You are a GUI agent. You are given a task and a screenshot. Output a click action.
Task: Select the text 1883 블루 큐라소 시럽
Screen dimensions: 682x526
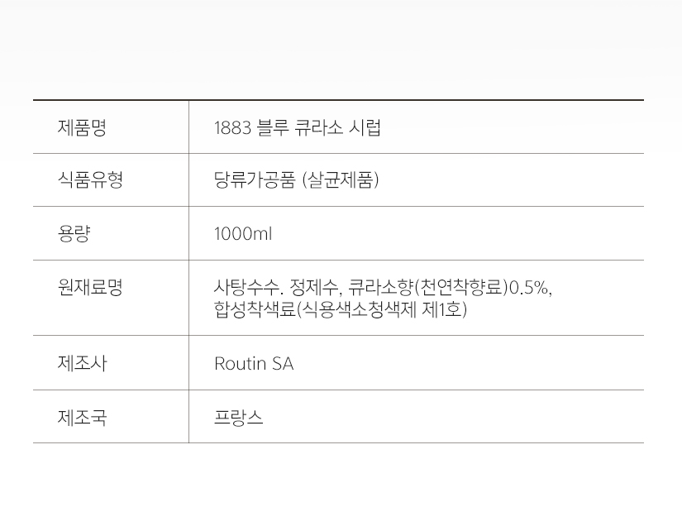(298, 128)
